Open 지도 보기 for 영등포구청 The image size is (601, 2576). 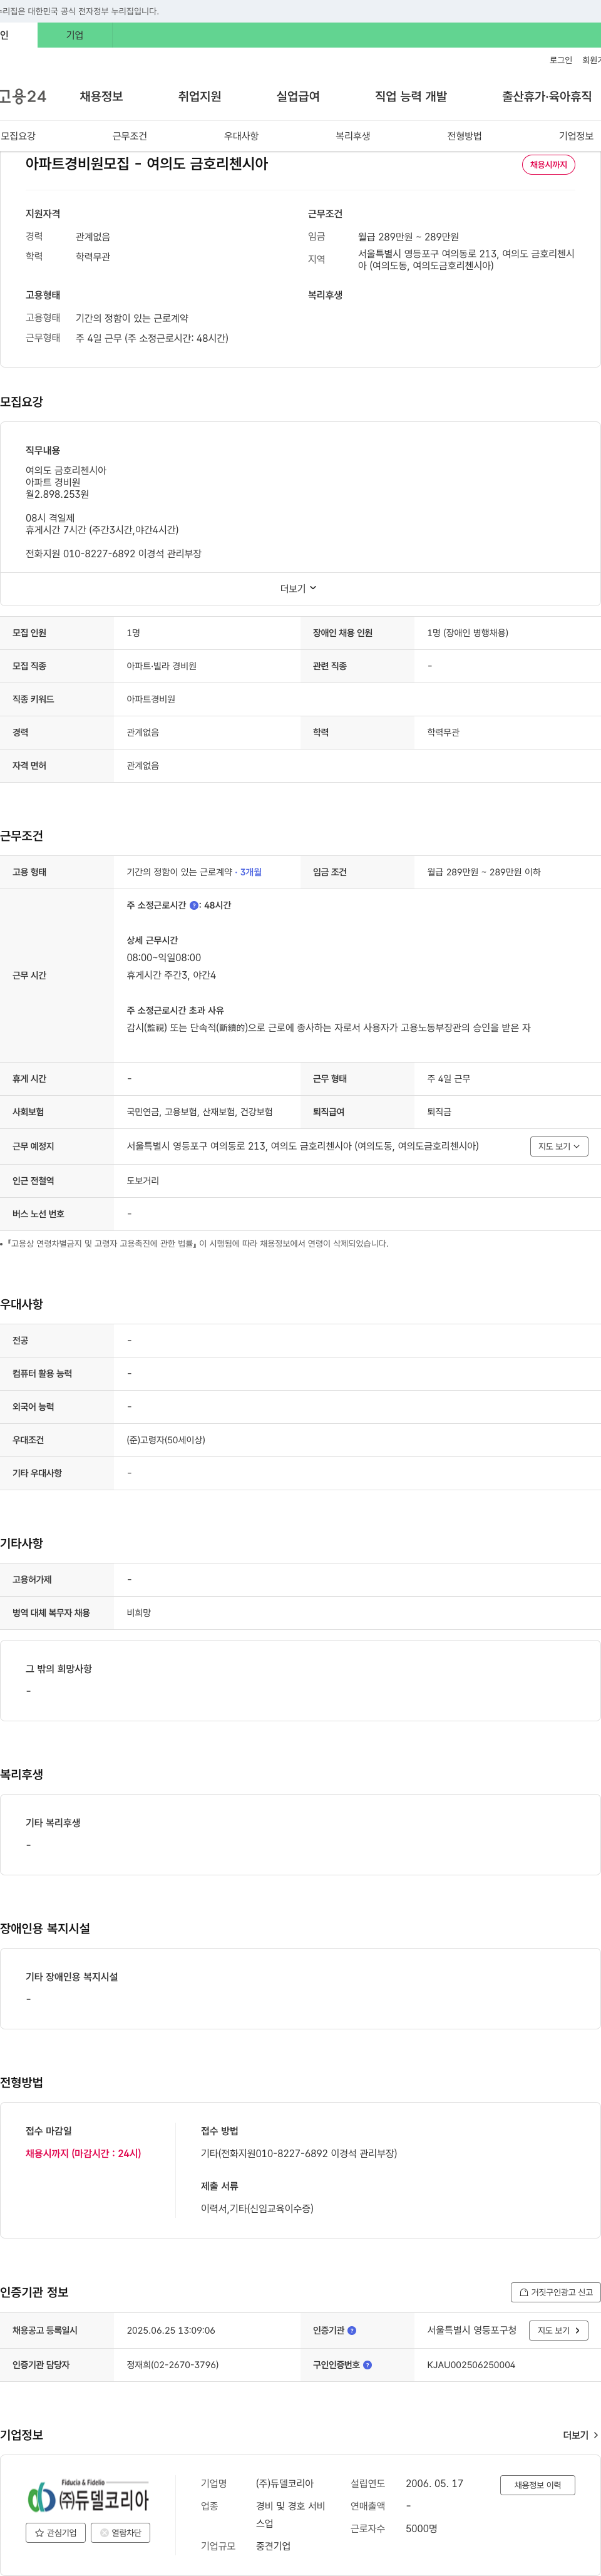558,2330
